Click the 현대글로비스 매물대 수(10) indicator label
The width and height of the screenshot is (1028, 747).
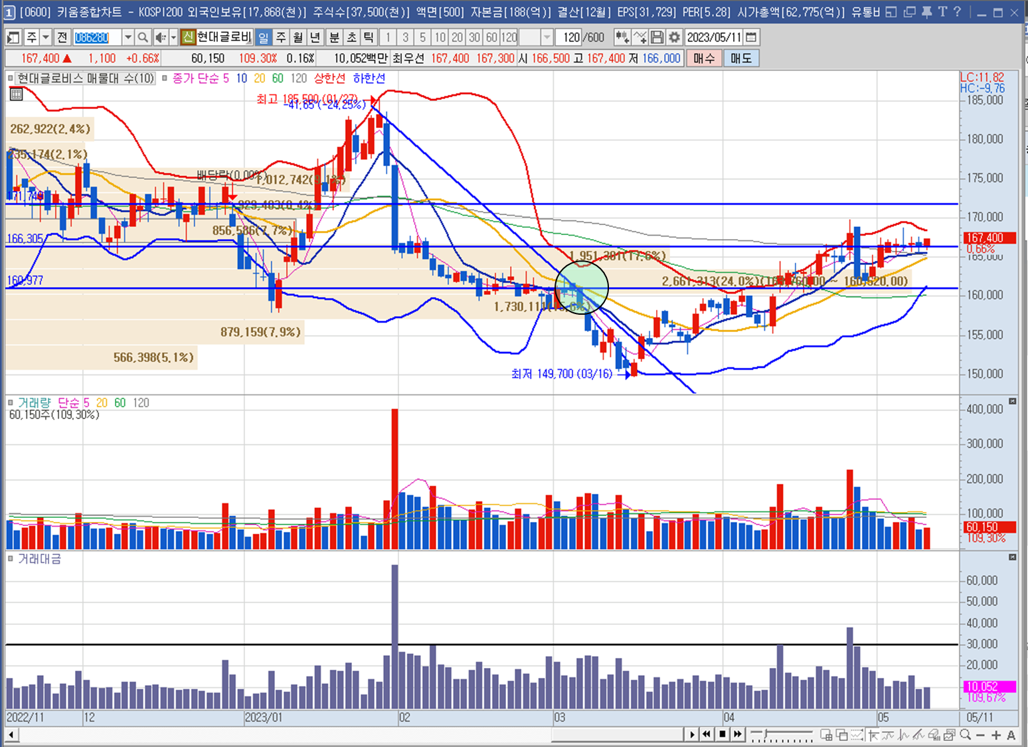[x=86, y=78]
